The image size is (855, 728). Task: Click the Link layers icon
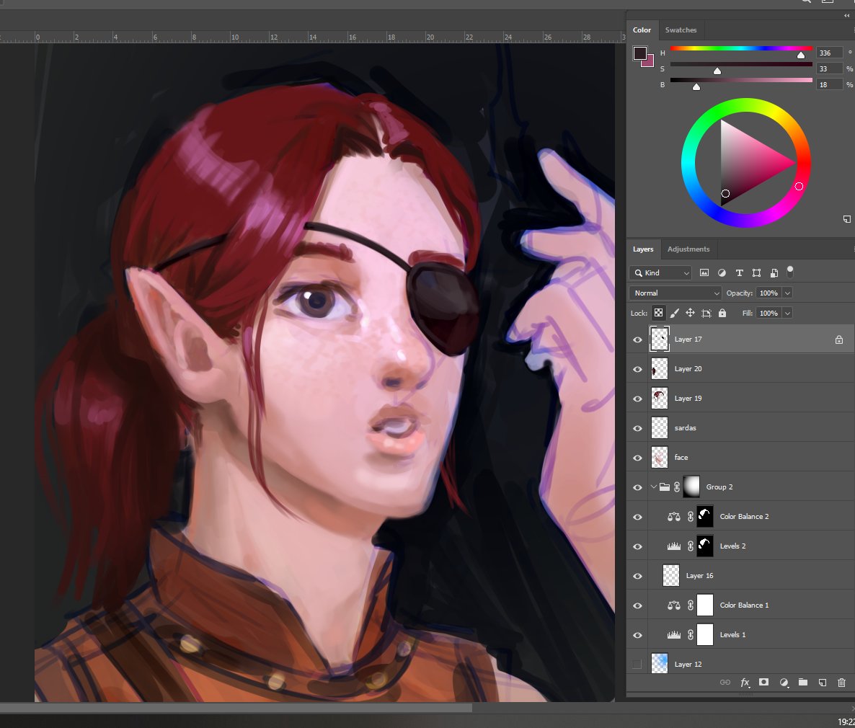pos(725,682)
